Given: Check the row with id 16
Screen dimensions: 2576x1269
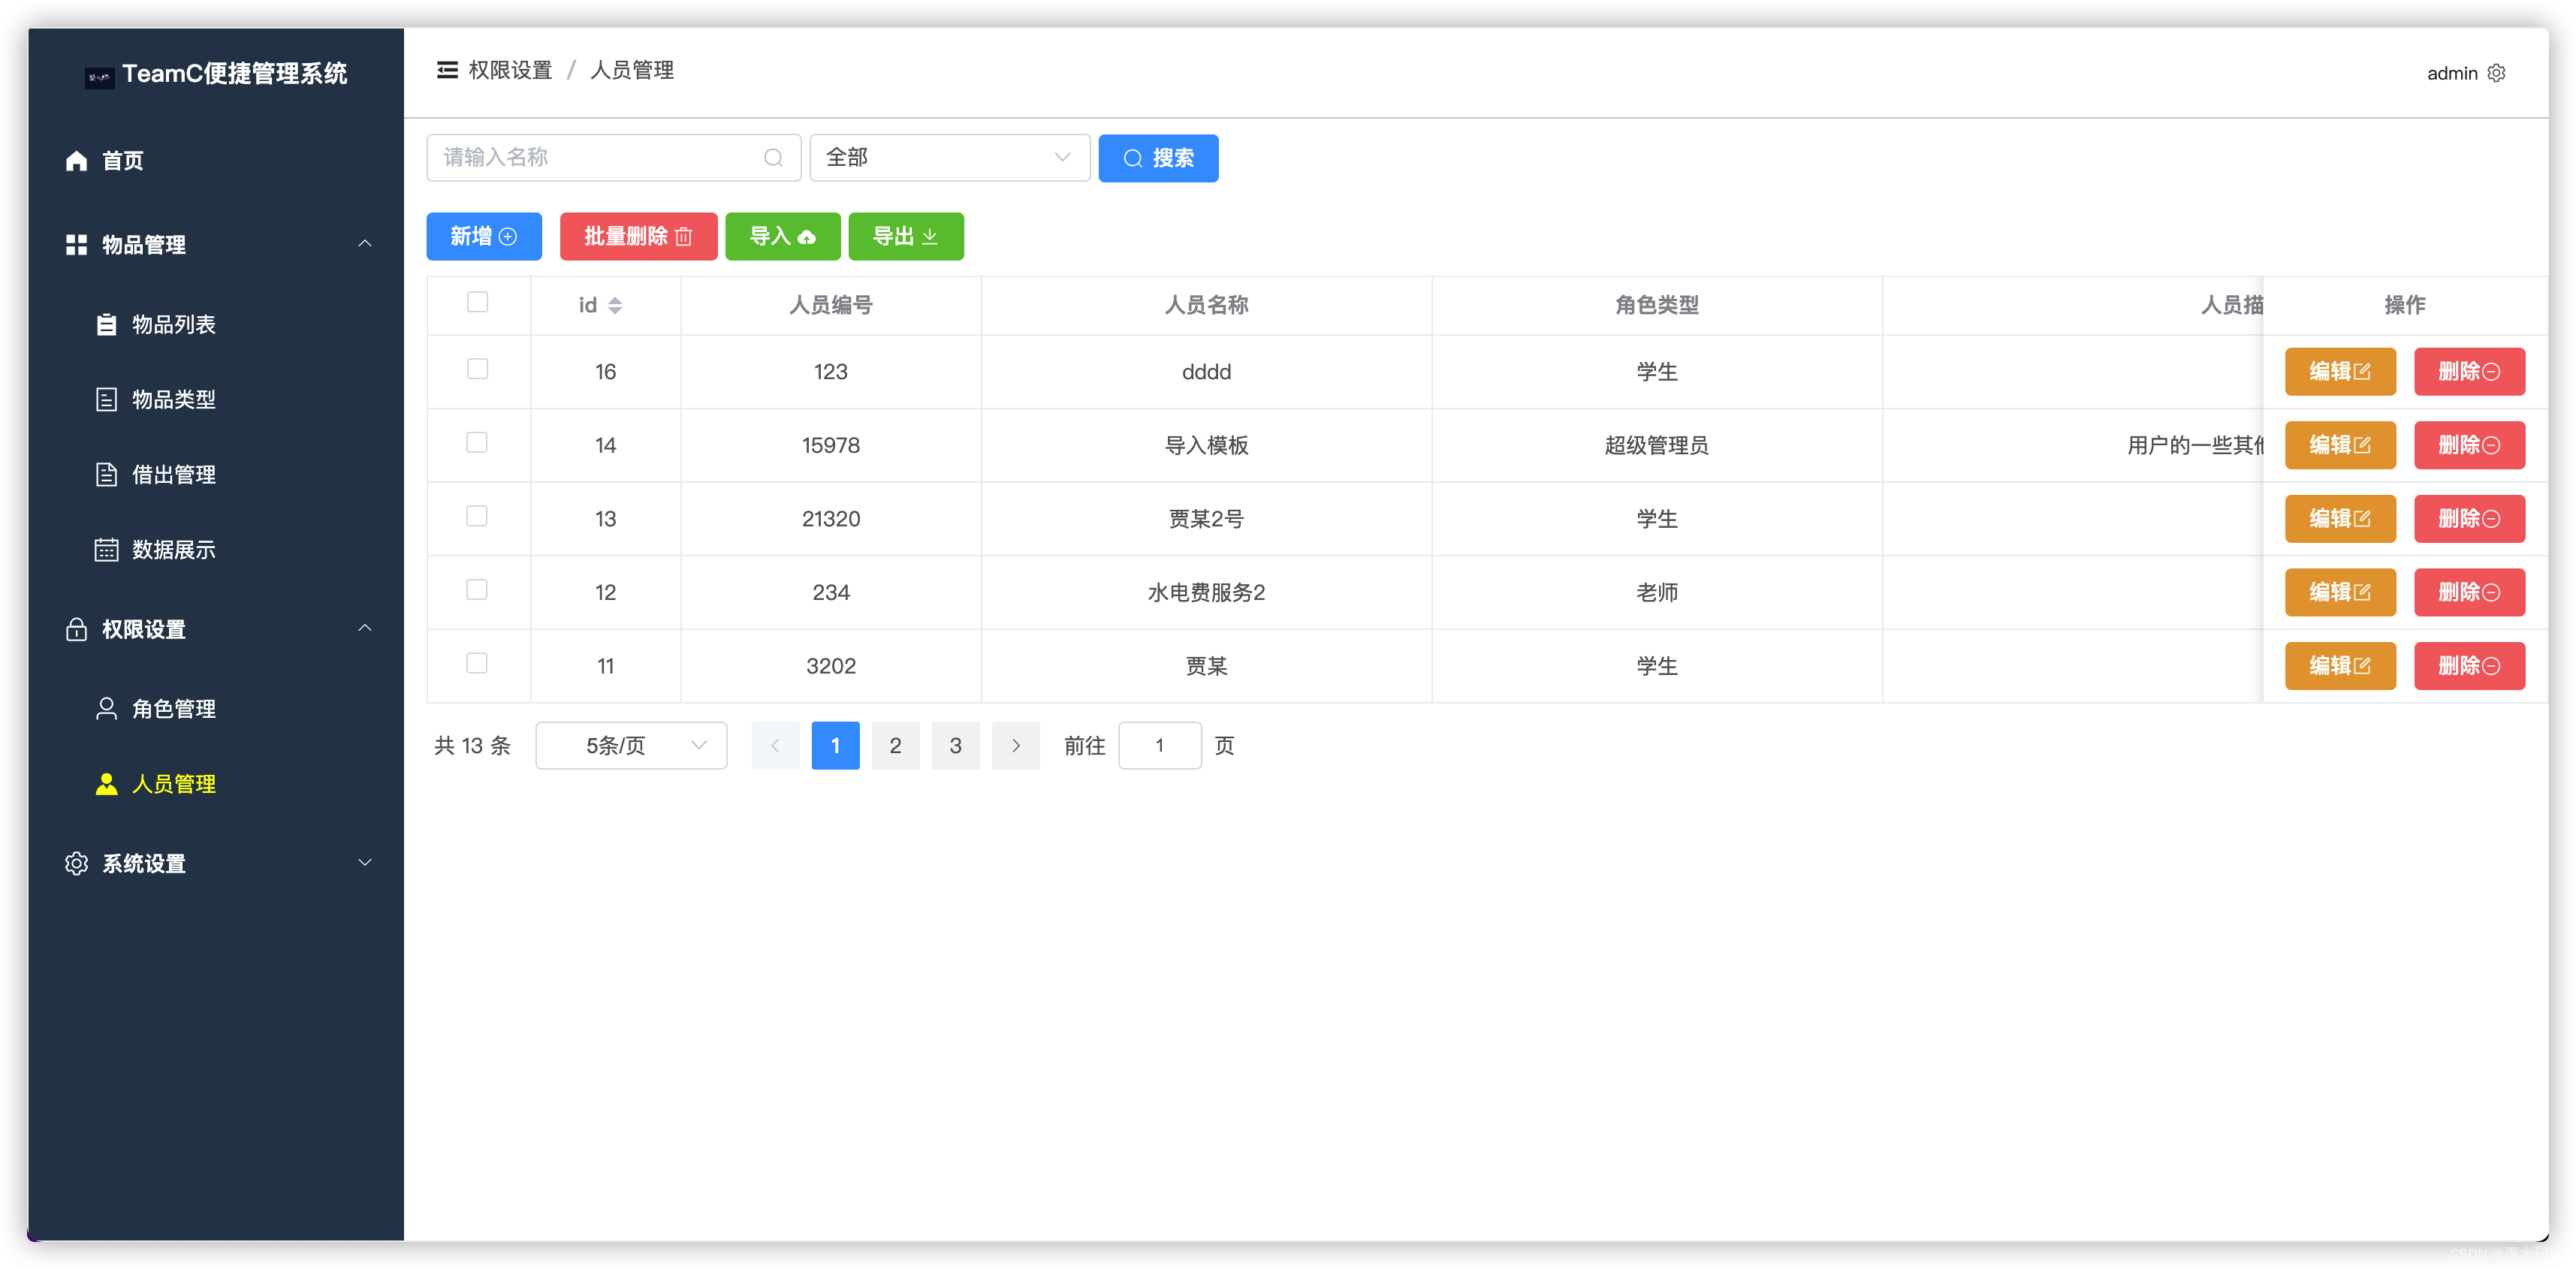Looking at the screenshot, I should tap(477, 369).
